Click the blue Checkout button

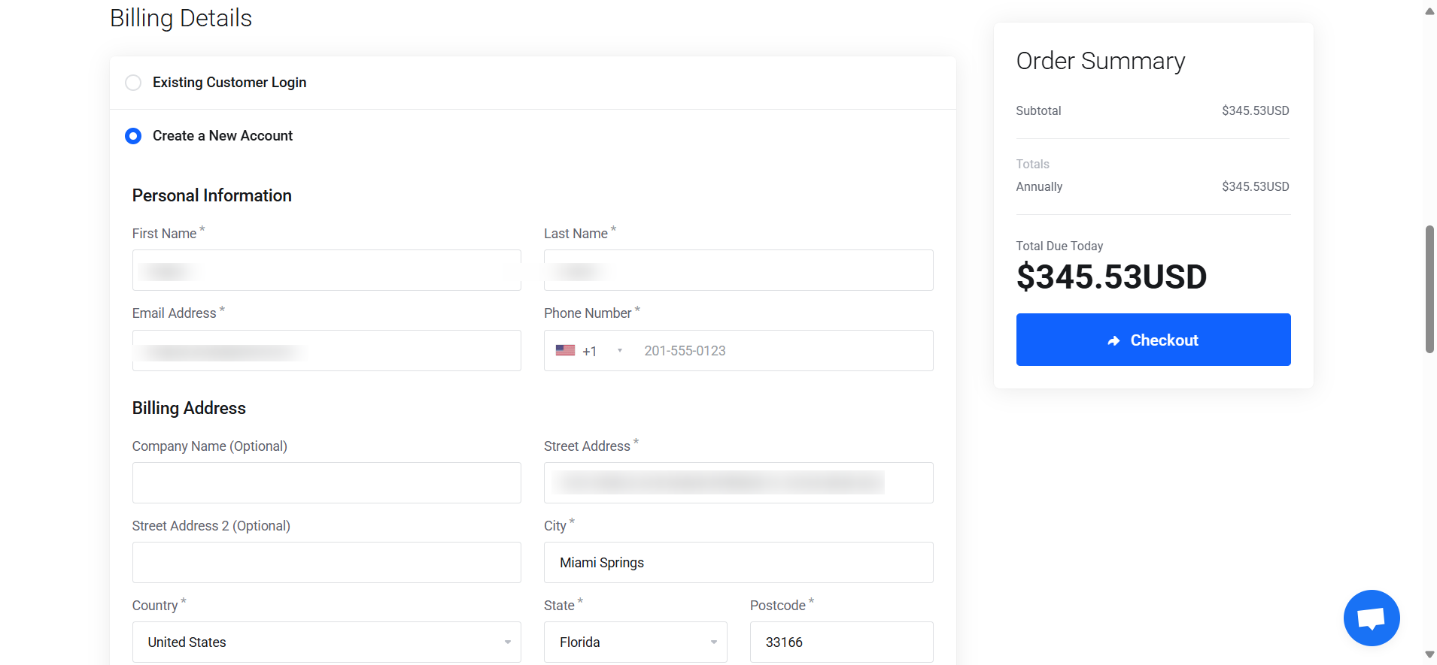(x=1153, y=340)
